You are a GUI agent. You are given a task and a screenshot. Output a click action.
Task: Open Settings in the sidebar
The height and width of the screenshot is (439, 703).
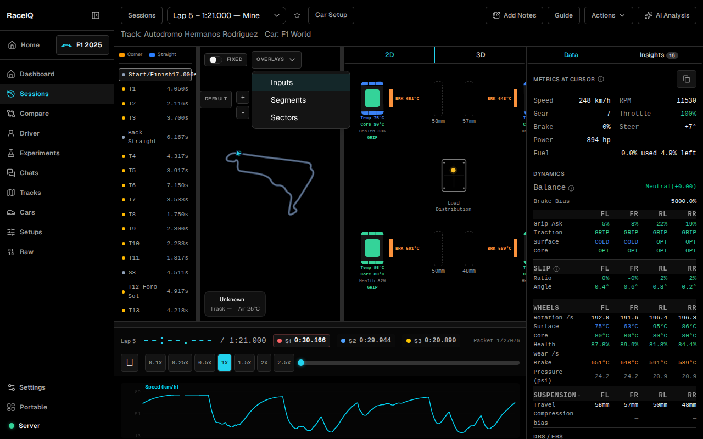pyautogui.click(x=57, y=387)
